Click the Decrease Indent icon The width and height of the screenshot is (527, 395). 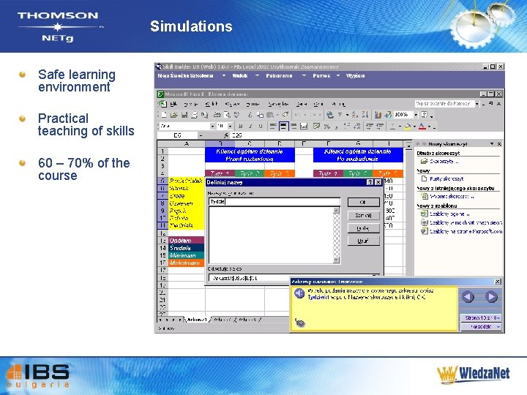[x=370, y=127]
